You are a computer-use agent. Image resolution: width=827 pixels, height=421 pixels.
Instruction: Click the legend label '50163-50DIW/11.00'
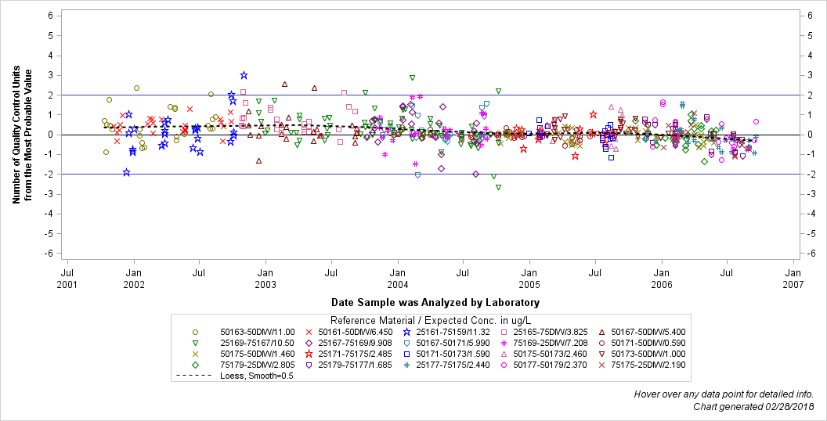(258, 332)
